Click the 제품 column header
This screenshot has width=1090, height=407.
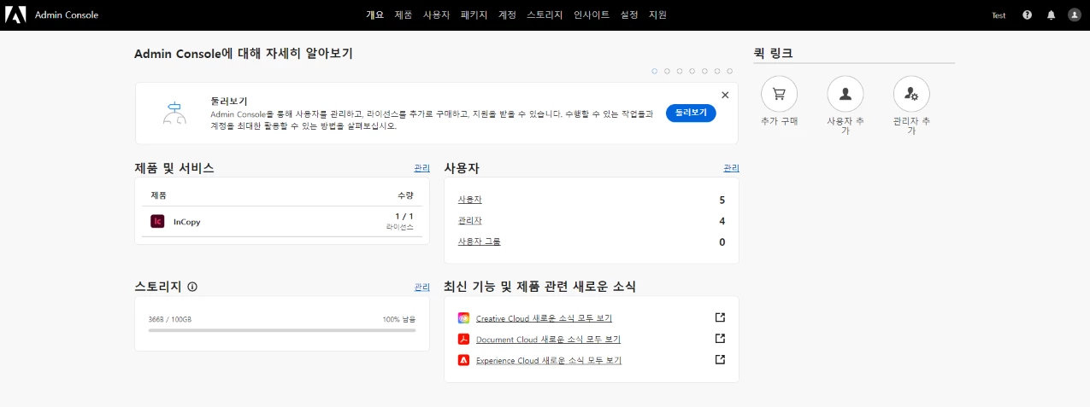[158, 195]
